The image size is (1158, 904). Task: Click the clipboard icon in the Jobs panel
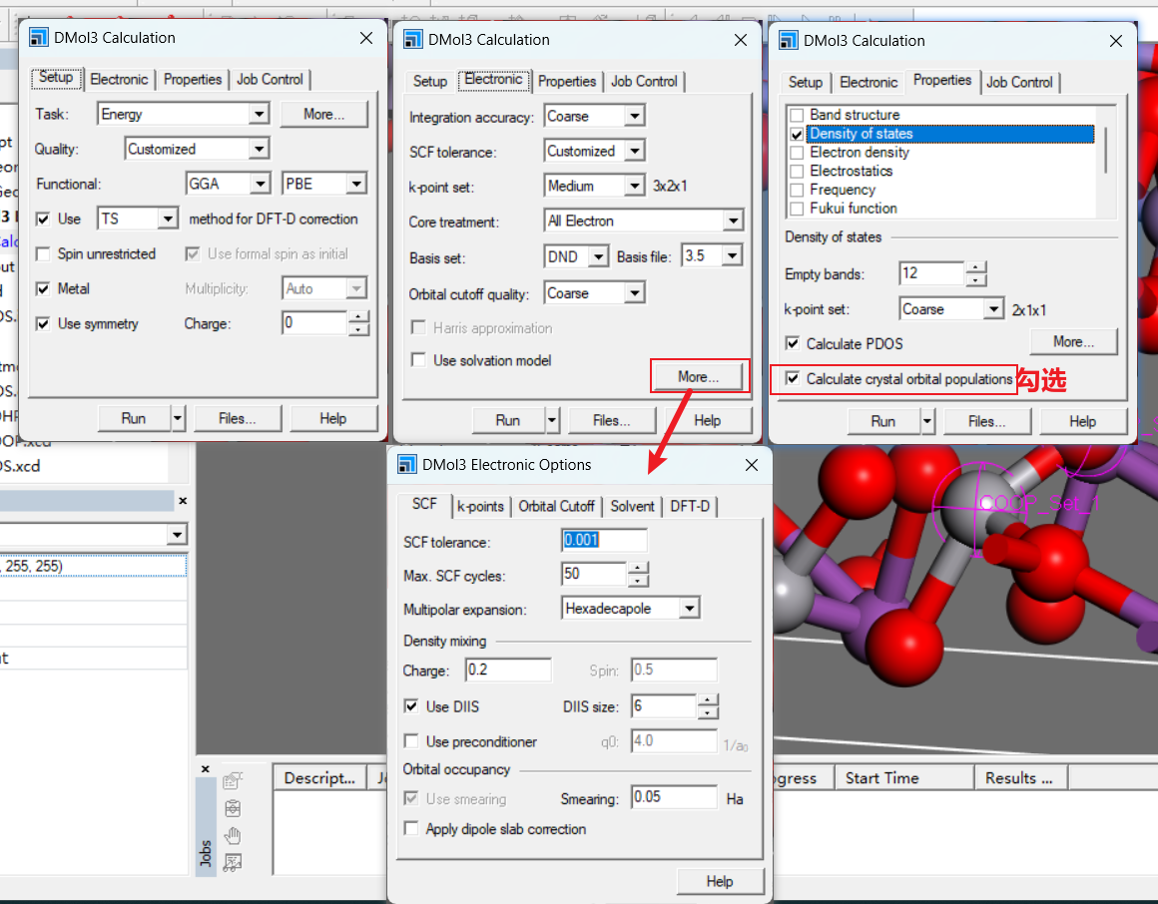233,808
